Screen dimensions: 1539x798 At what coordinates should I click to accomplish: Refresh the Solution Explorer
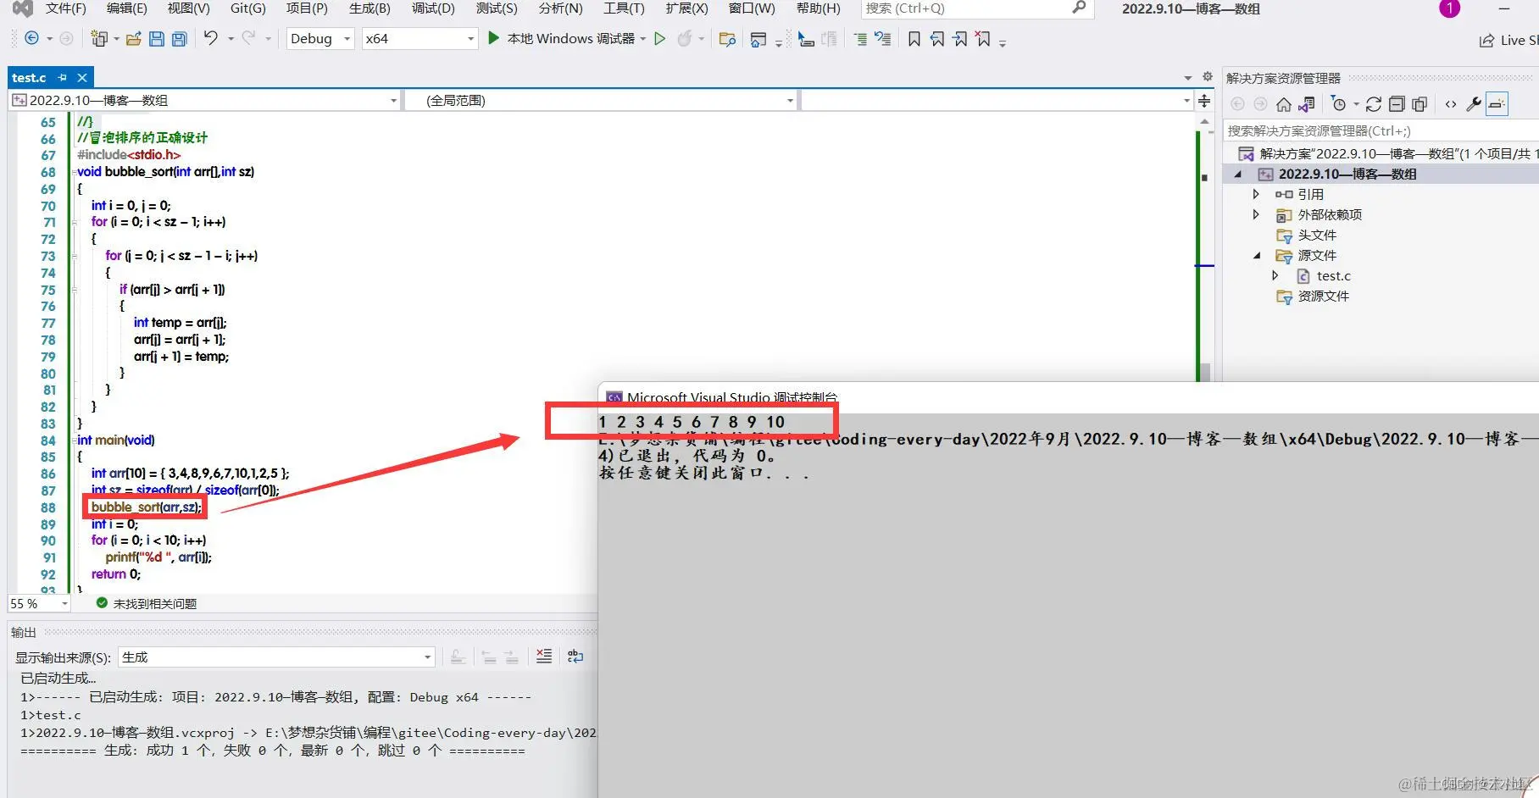(1374, 104)
